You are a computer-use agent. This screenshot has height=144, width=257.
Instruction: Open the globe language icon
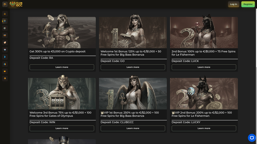(5, 78)
